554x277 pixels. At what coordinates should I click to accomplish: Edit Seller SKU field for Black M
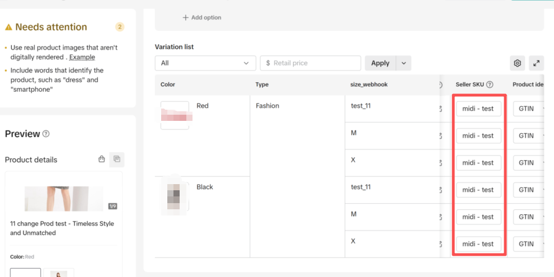478,217
